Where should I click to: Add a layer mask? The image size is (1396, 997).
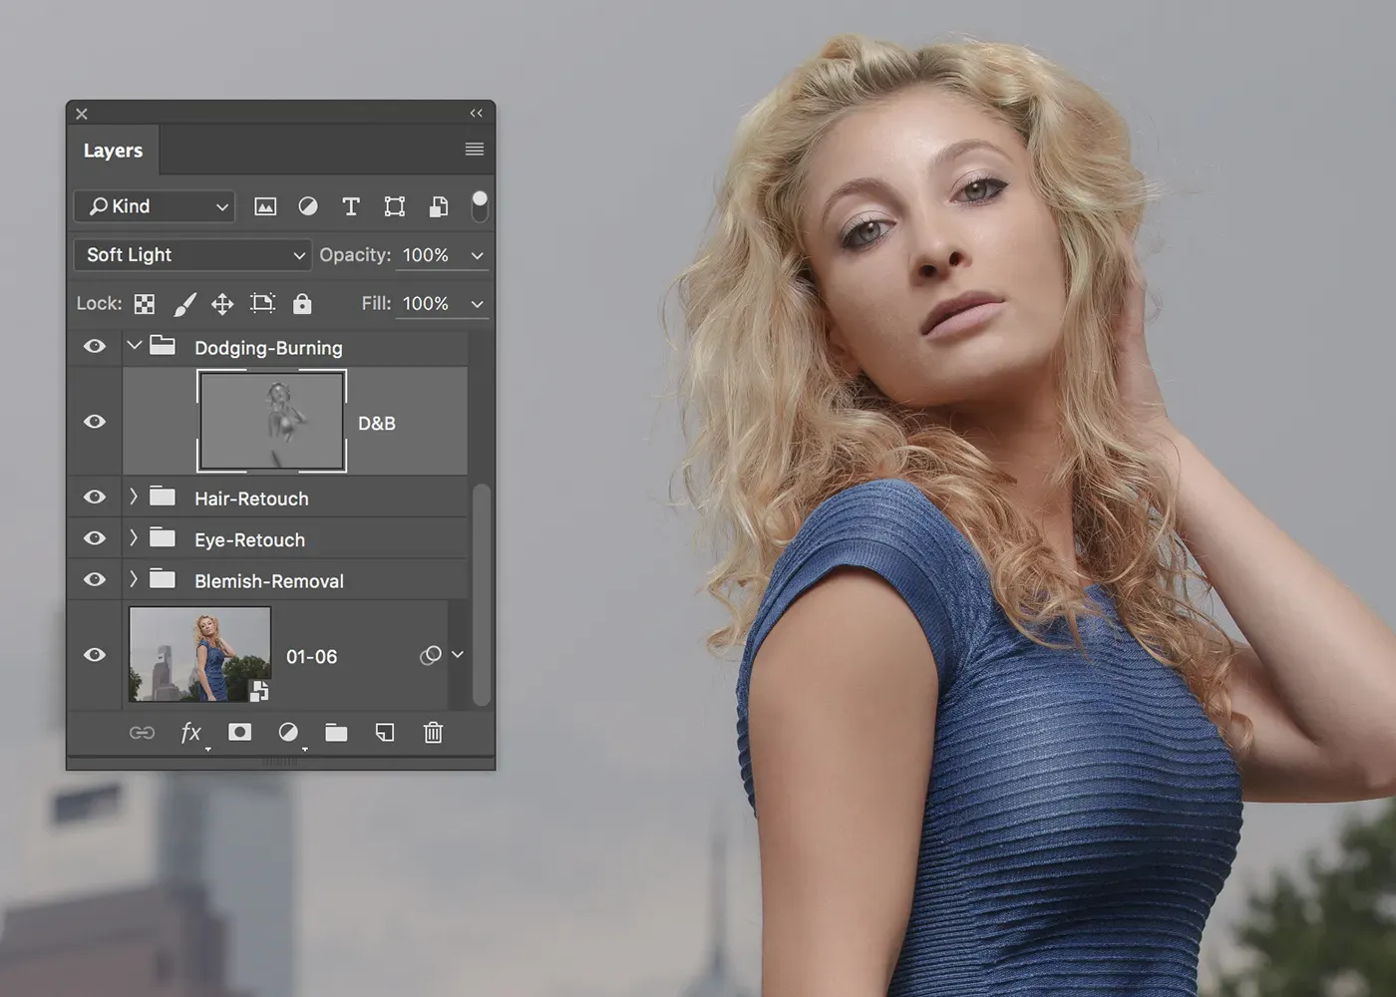[x=239, y=733]
